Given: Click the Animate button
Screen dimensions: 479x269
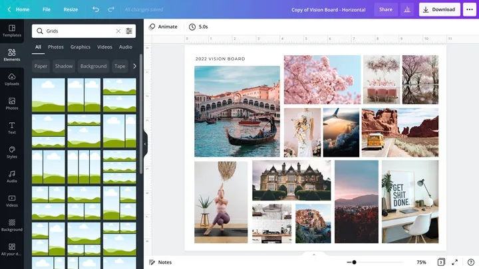Looking at the screenshot, I should [163, 27].
